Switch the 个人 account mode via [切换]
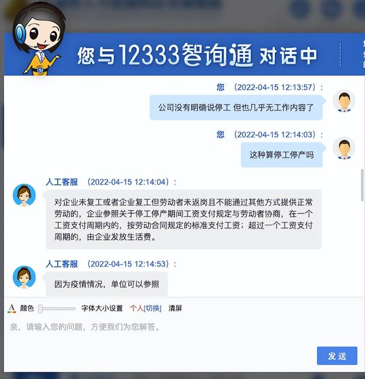The height and width of the screenshot is (379, 365). (x=152, y=308)
